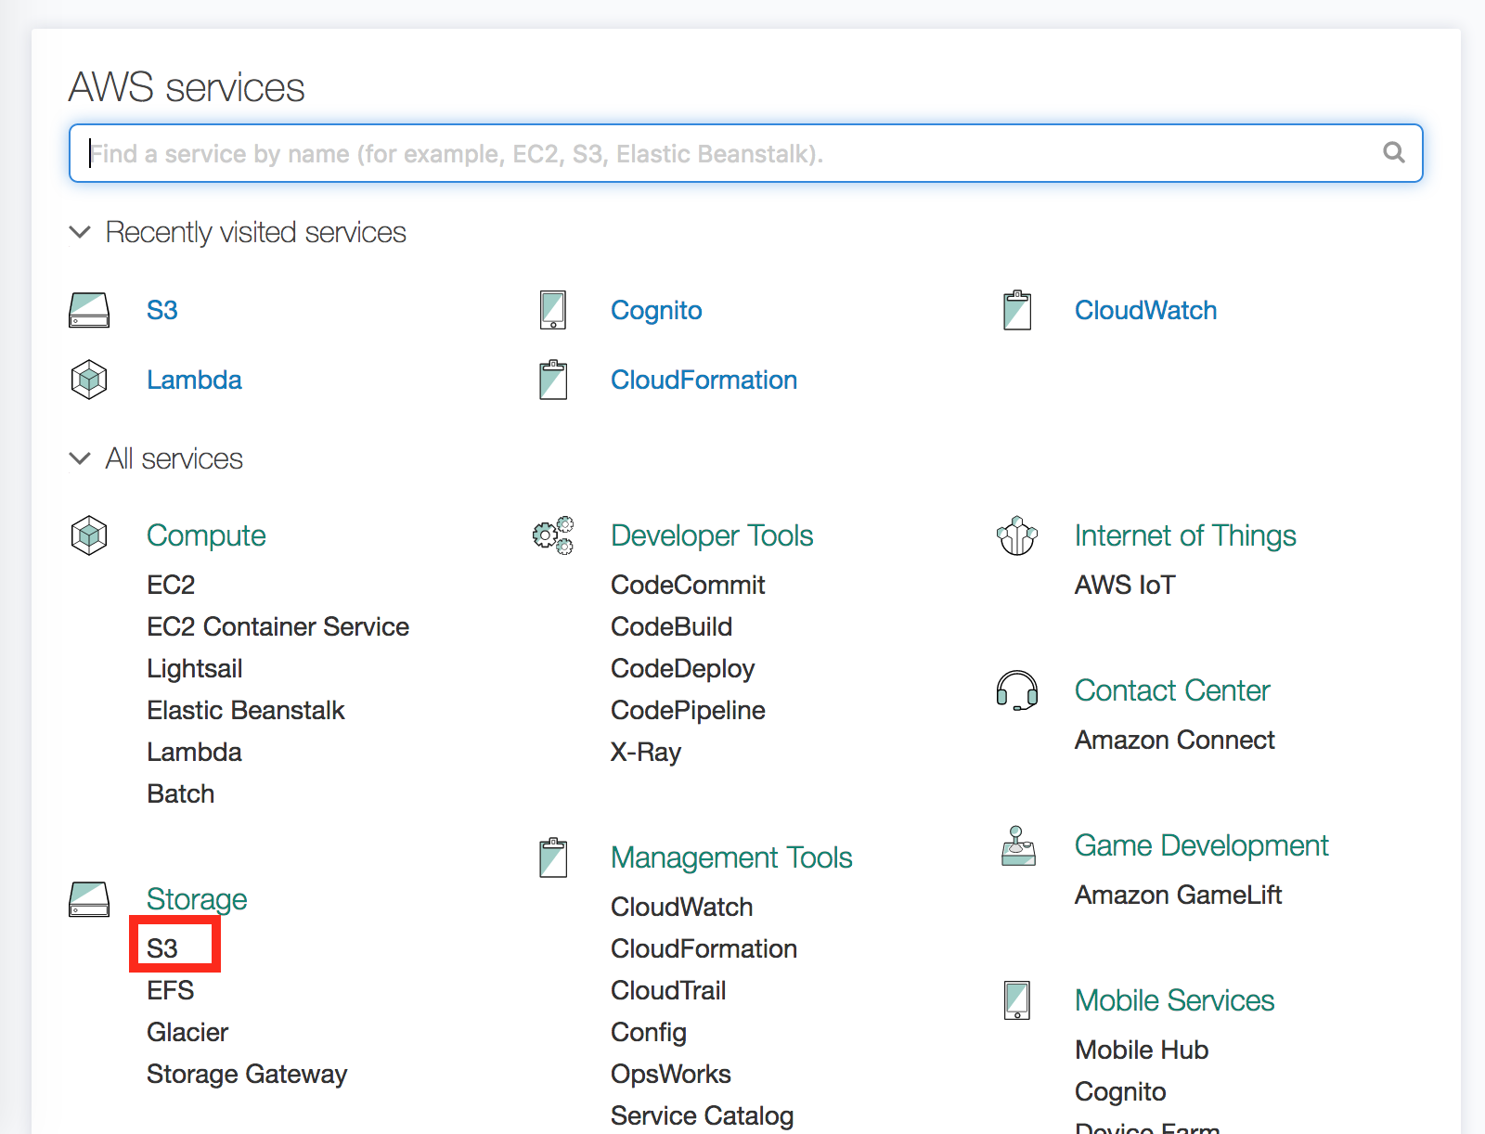Click the Storage category icon
The image size is (1485, 1134).
click(89, 899)
